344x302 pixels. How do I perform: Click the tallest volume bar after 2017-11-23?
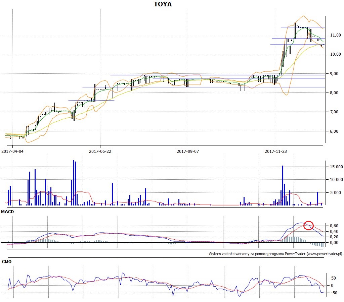click(283, 185)
